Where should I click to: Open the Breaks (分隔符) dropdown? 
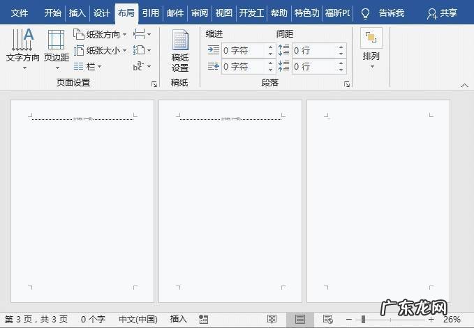pyautogui.click(x=142, y=34)
